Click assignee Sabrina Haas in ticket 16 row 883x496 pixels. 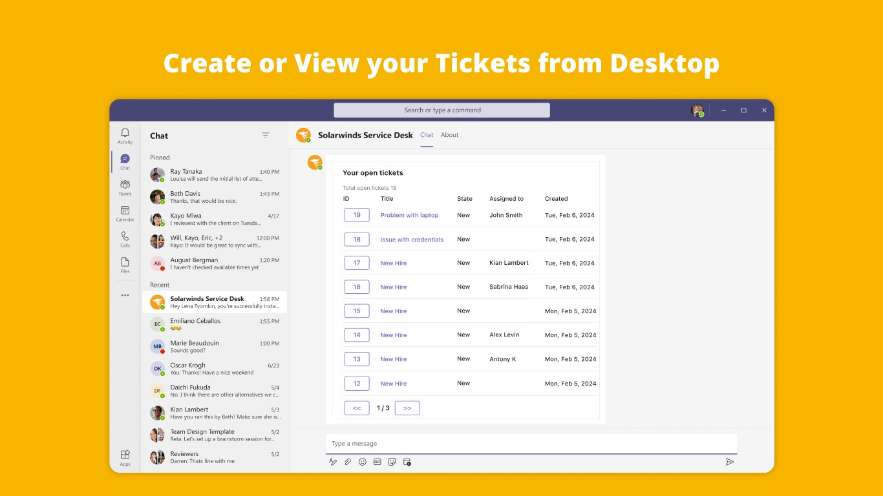pyautogui.click(x=509, y=287)
